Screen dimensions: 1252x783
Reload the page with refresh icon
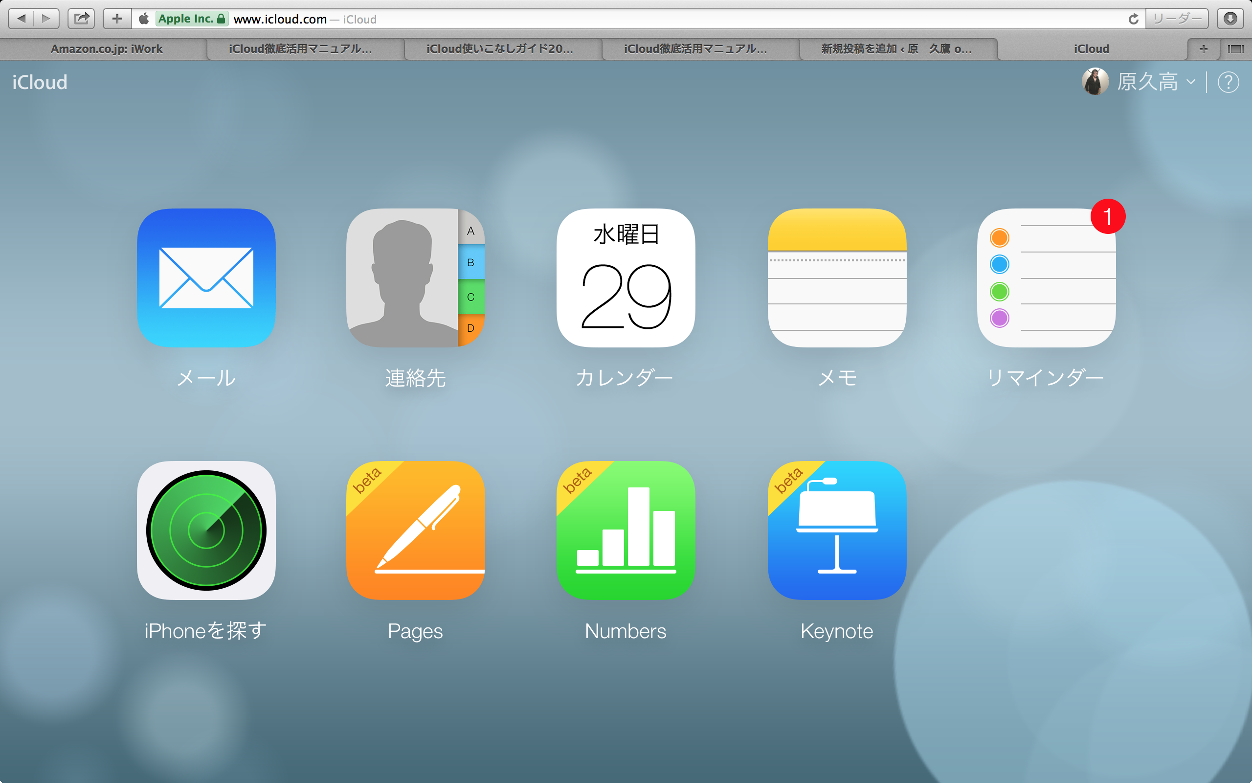pos(1133,19)
